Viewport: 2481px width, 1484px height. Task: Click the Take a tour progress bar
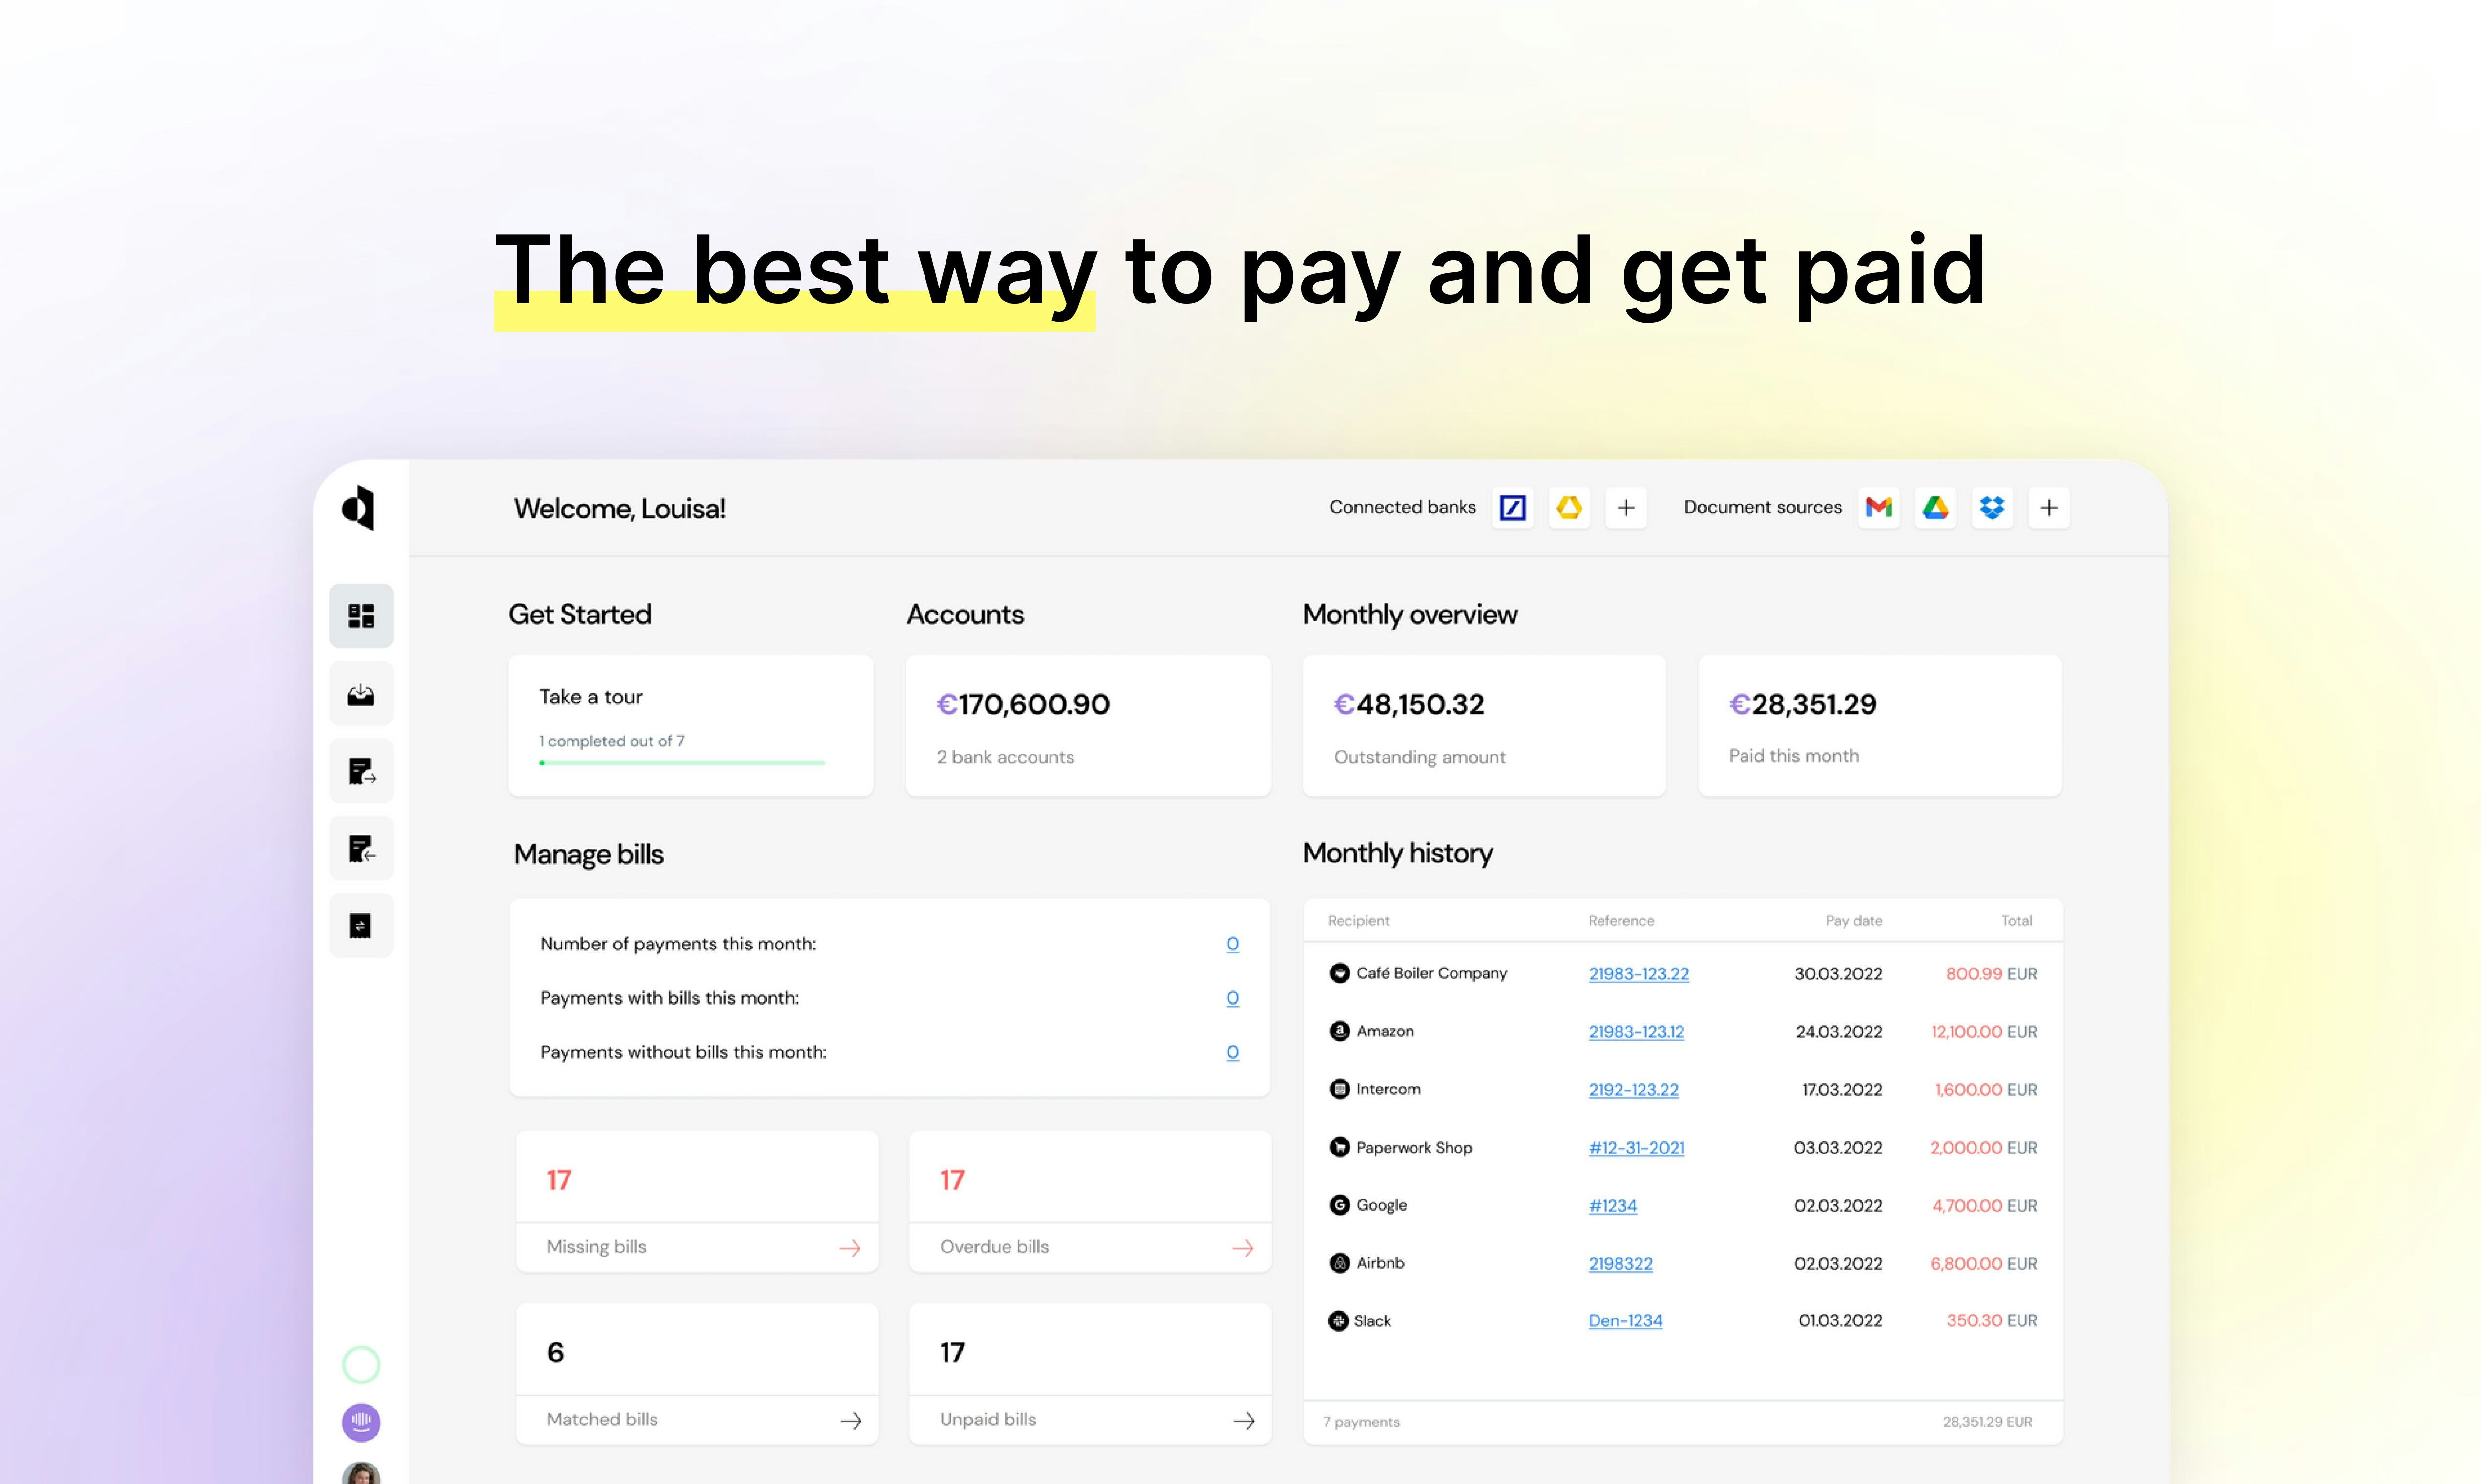click(x=682, y=763)
